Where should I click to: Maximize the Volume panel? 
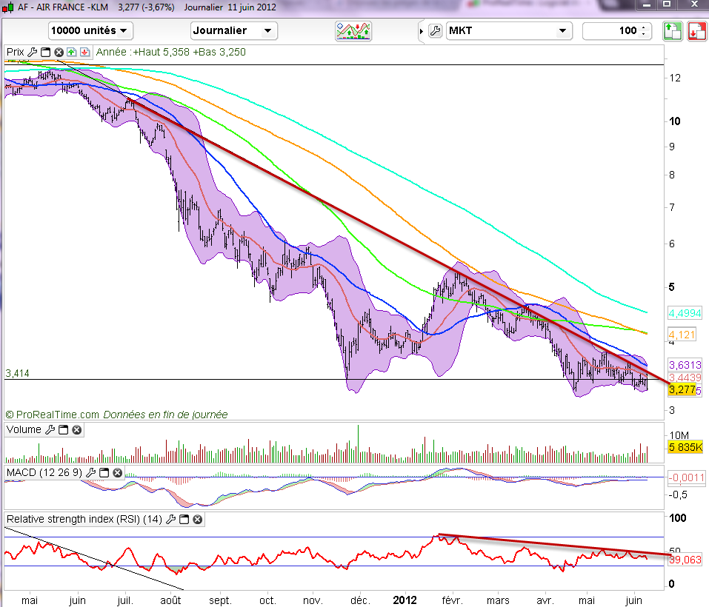tap(63, 429)
